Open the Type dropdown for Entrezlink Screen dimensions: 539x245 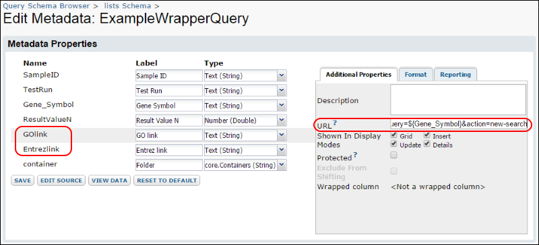pyautogui.click(x=282, y=150)
